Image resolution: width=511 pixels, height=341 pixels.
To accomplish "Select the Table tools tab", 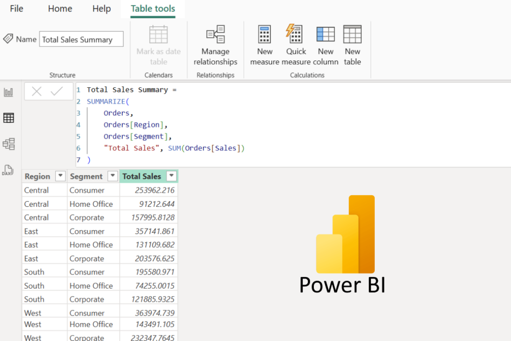I will [x=153, y=8].
